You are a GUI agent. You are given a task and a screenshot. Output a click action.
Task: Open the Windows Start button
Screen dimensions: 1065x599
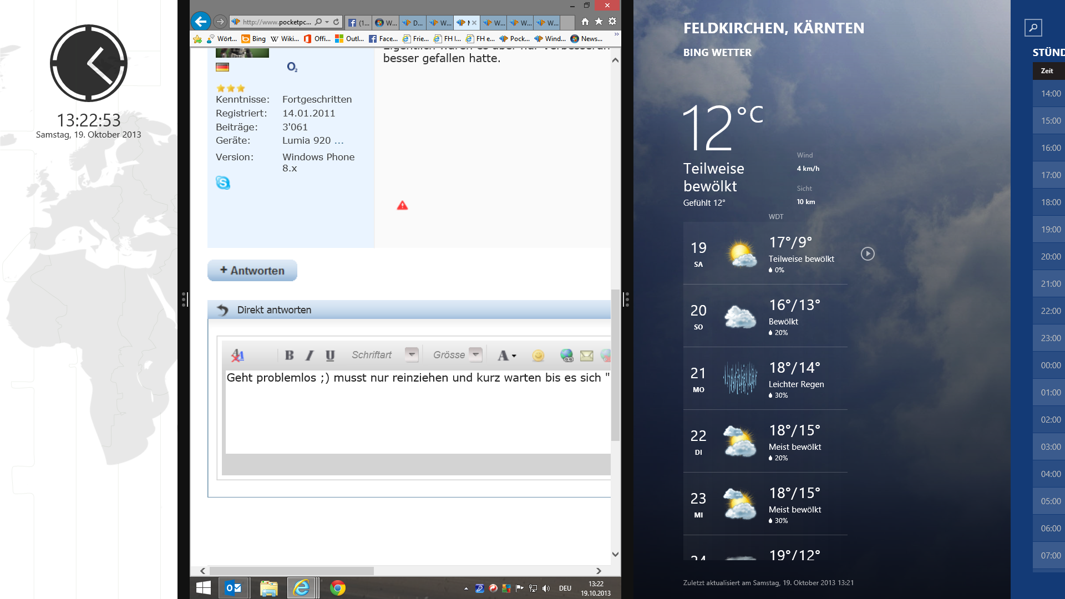click(x=204, y=588)
